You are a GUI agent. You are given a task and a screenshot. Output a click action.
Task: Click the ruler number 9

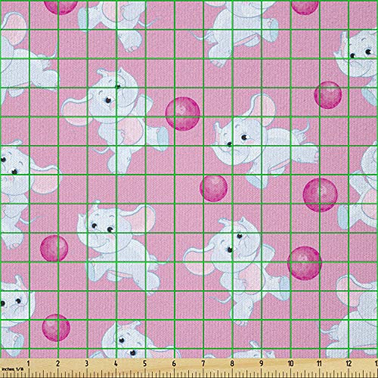click(262, 363)
